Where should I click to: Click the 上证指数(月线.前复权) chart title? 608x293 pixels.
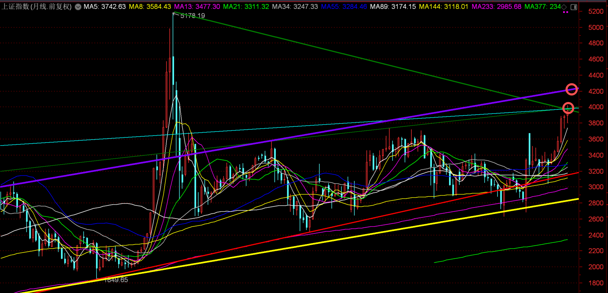click(37, 7)
